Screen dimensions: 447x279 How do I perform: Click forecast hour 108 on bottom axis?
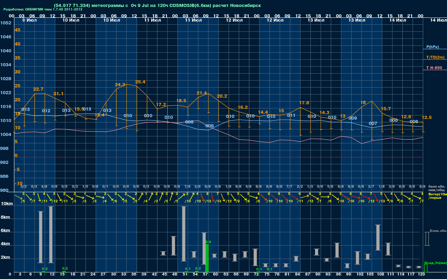[x=380, y=275]
